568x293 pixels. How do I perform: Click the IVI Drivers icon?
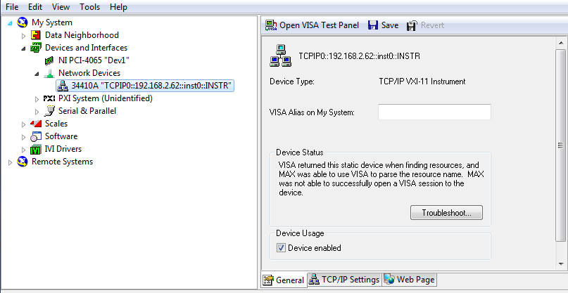tap(36, 149)
